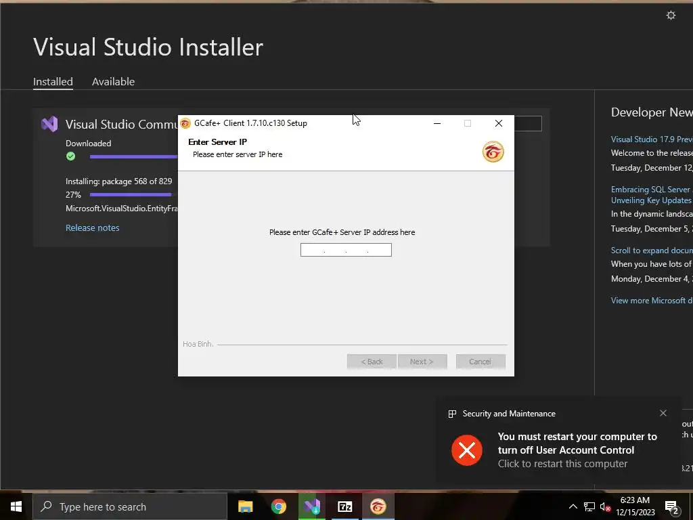Open Windows Start menu
The width and height of the screenshot is (693, 520).
click(16, 506)
